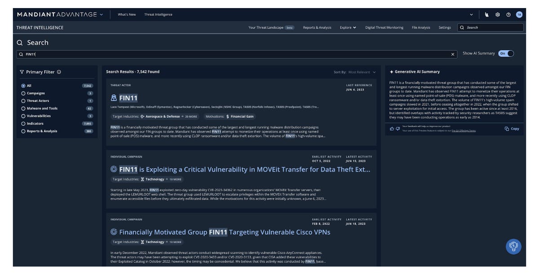Click the Cisco VPNs campaign target icon

click(114, 232)
